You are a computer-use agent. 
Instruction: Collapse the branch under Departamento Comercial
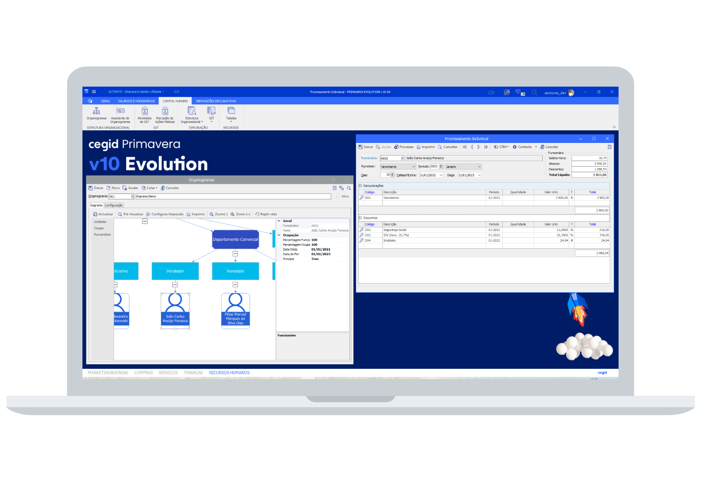click(235, 254)
